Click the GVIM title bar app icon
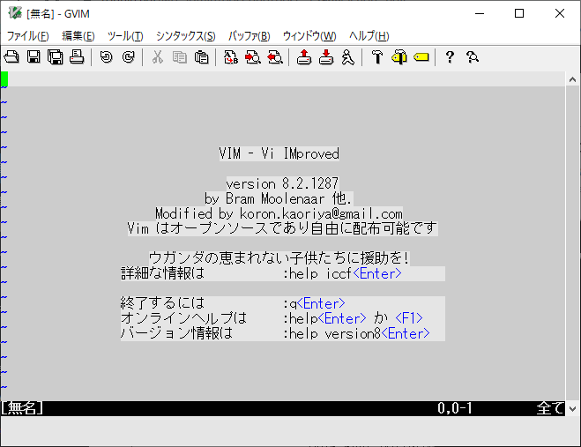The height and width of the screenshot is (447, 581). [x=15, y=13]
